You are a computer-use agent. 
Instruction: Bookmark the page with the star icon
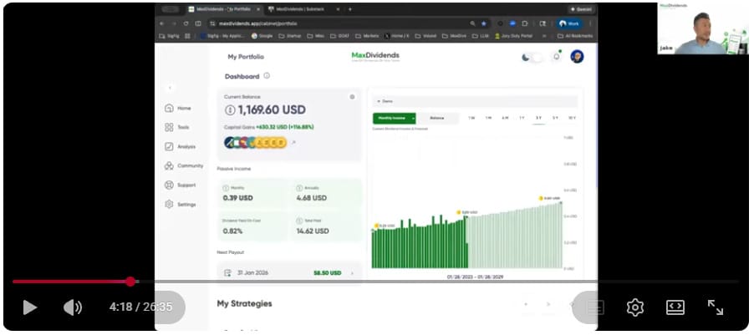(x=484, y=23)
